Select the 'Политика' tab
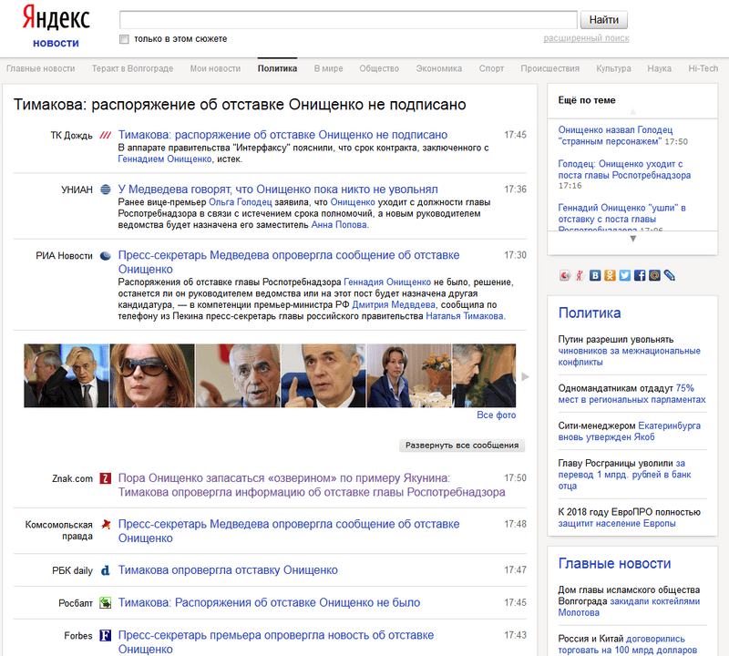This screenshot has width=729, height=656. coord(277,68)
